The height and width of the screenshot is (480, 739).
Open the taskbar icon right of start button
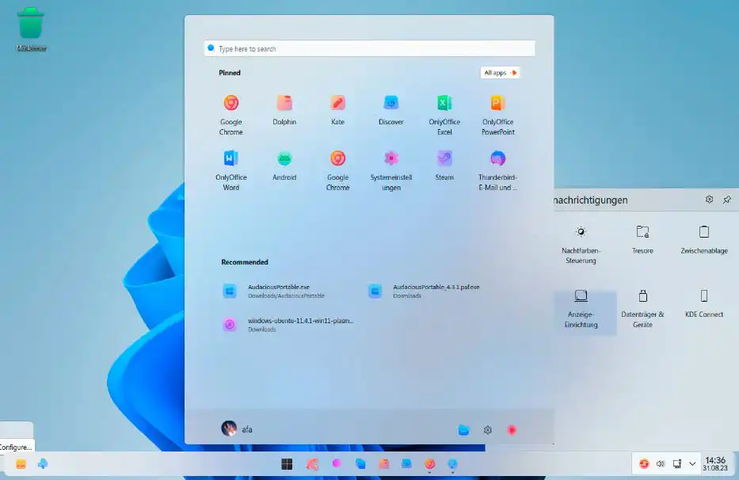pyautogui.click(x=312, y=464)
